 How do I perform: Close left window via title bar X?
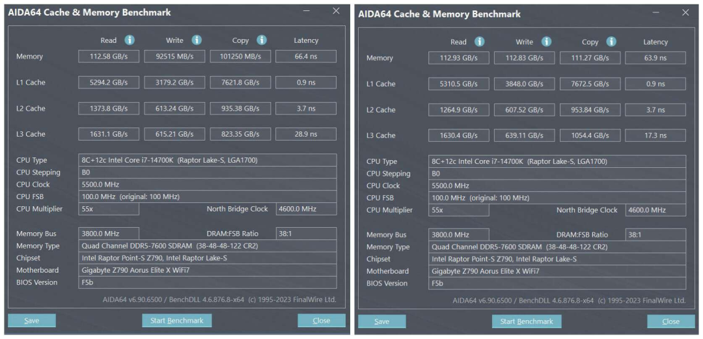[336, 11]
